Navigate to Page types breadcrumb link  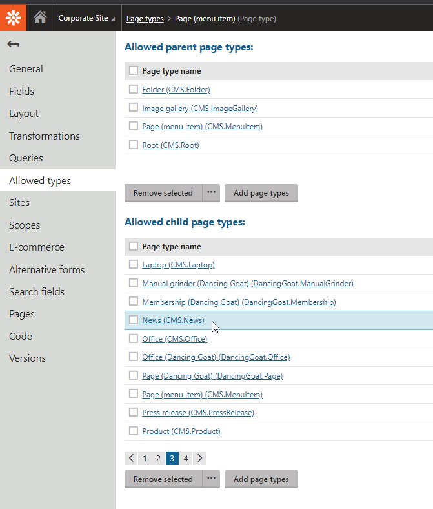[145, 19]
